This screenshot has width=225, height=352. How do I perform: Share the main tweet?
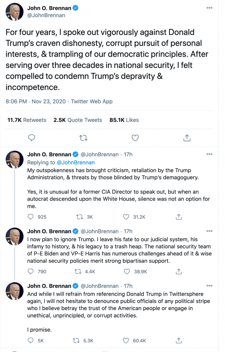[187, 138]
